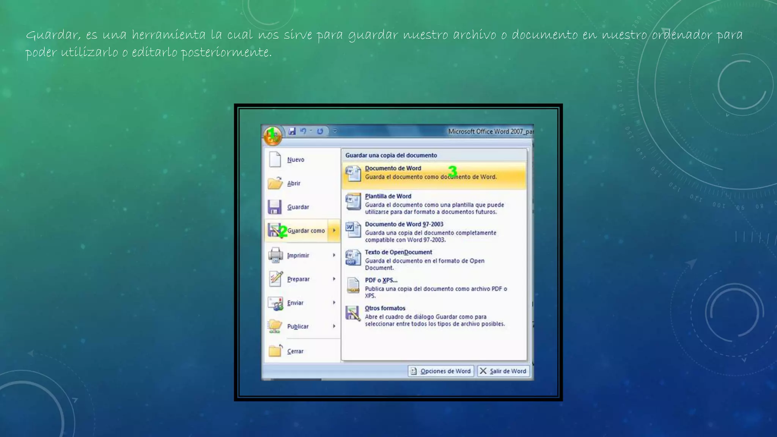The image size is (777, 437).
Task: Select Nuevo in the Office menu
Action: (302, 160)
